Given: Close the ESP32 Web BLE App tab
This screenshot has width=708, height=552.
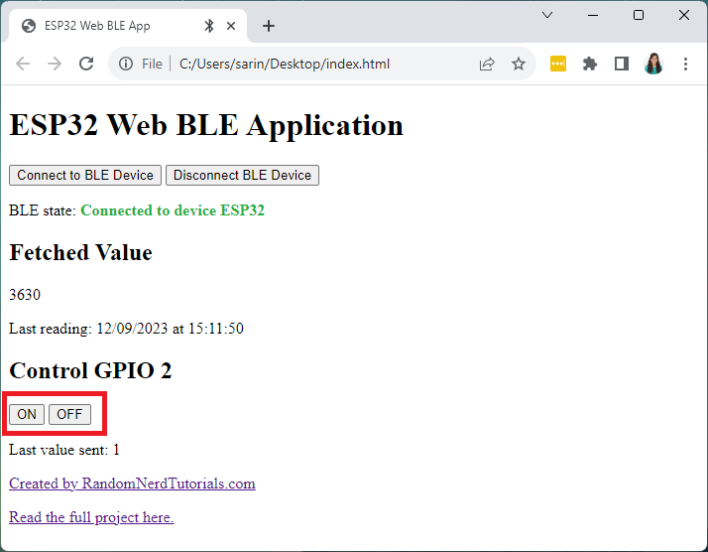Looking at the screenshot, I should pyautogui.click(x=231, y=26).
